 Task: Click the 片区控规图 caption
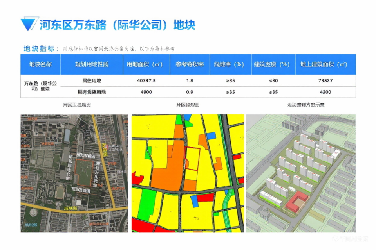[x=188, y=105]
